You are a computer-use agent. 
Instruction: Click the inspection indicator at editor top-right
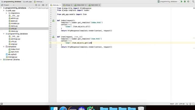tap(194, 8)
